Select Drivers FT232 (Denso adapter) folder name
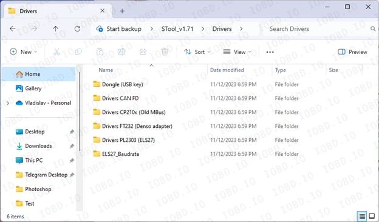The image size is (379, 222). tap(137, 126)
